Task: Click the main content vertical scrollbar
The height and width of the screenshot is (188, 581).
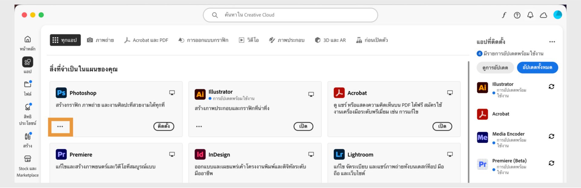Action: point(469,122)
